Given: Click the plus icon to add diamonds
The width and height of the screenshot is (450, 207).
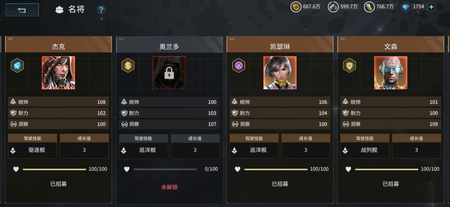Looking at the screenshot, I should coord(431,7).
